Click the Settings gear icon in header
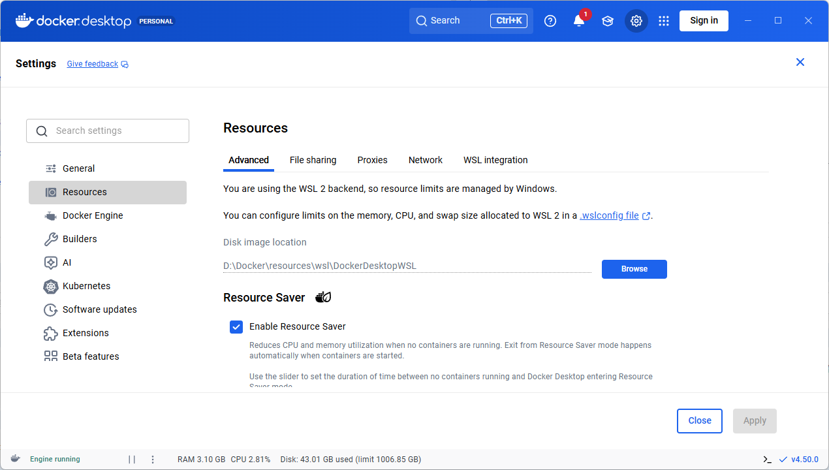The image size is (829, 470). (x=636, y=21)
